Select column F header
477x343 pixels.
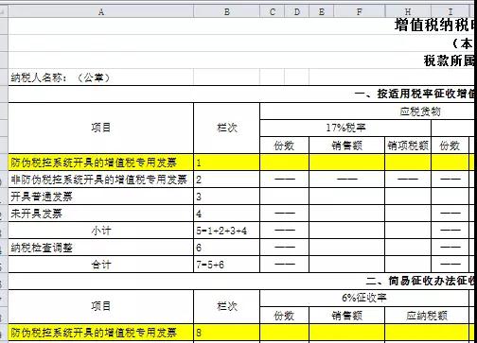tap(360, 11)
